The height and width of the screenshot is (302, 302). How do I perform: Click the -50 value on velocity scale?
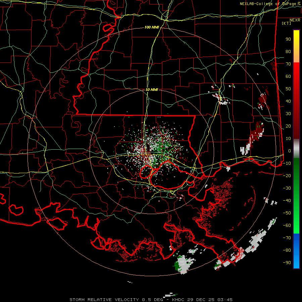(287, 213)
